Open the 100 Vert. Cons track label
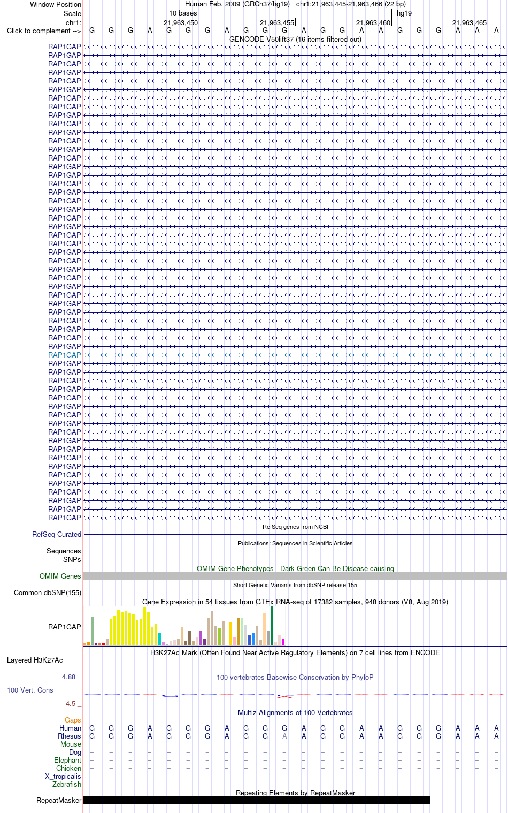508x813 pixels. (x=30, y=690)
